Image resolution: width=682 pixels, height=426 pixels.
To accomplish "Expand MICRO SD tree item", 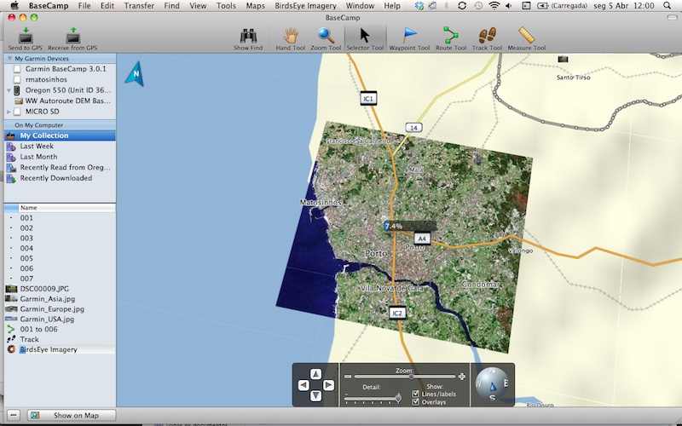I will pyautogui.click(x=9, y=112).
